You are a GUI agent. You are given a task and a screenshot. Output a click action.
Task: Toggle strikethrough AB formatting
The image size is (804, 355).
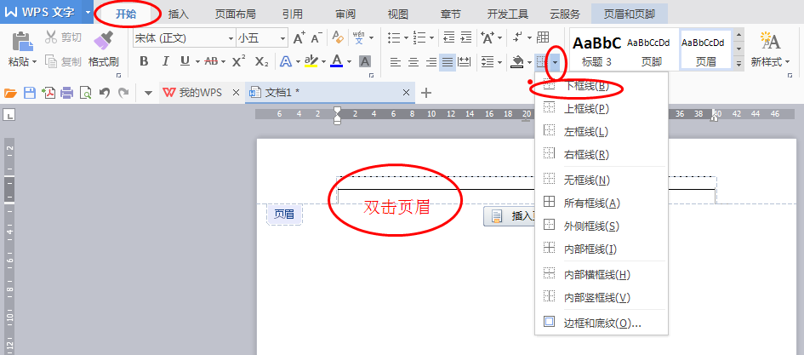211,61
